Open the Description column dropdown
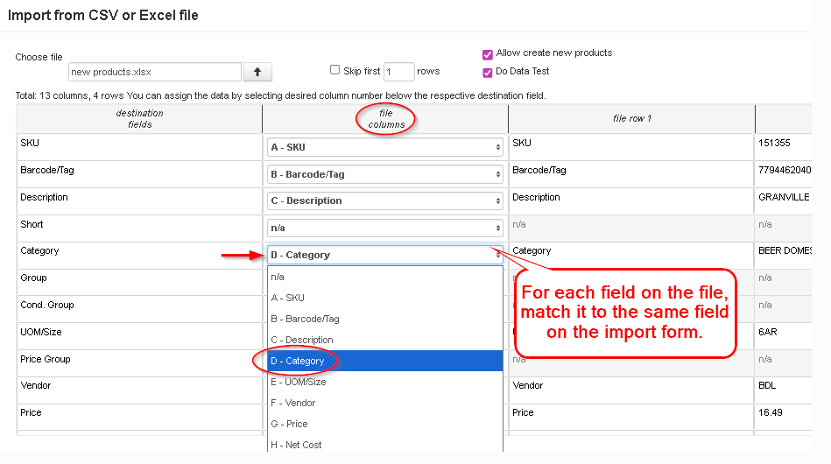Screen dimensions: 831x464 384,201
